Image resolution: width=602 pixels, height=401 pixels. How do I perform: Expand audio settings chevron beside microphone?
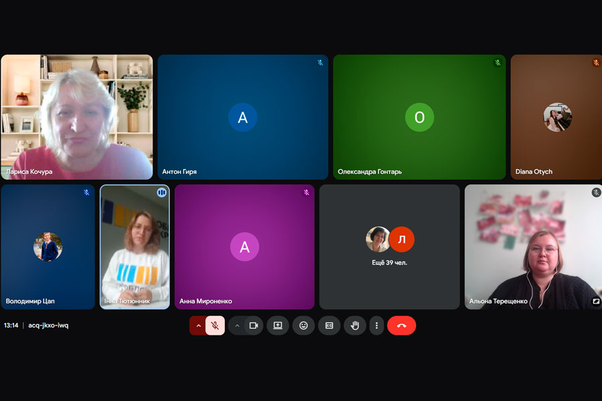coord(199,325)
